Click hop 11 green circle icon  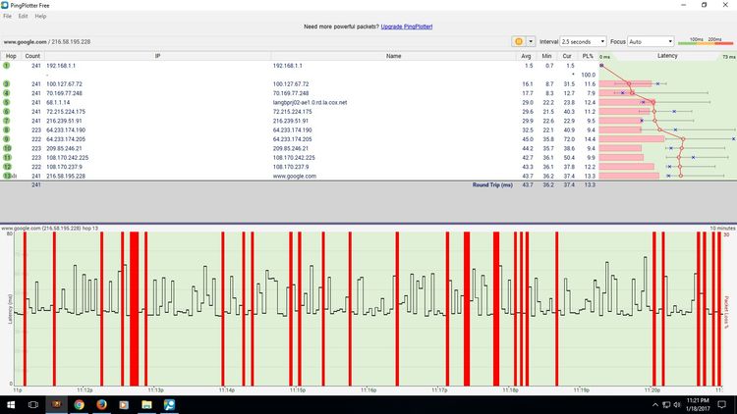pos(7,157)
